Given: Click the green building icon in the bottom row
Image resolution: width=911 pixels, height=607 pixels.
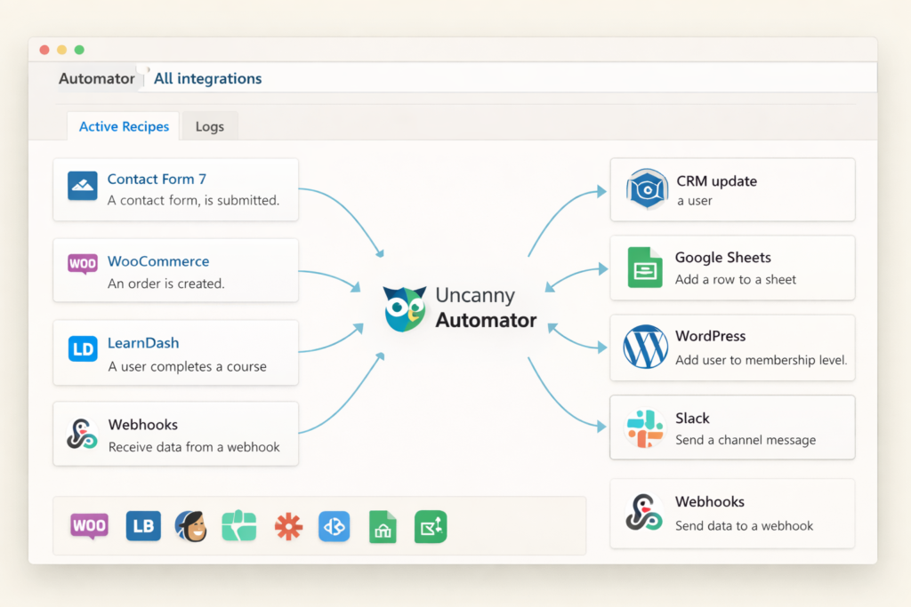Looking at the screenshot, I should 382,526.
